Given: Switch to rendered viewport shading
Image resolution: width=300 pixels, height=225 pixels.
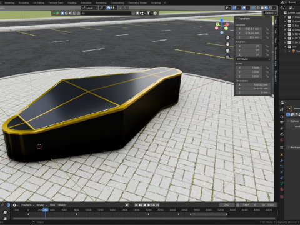Looking at the screenshot, I should [x=270, y=8].
